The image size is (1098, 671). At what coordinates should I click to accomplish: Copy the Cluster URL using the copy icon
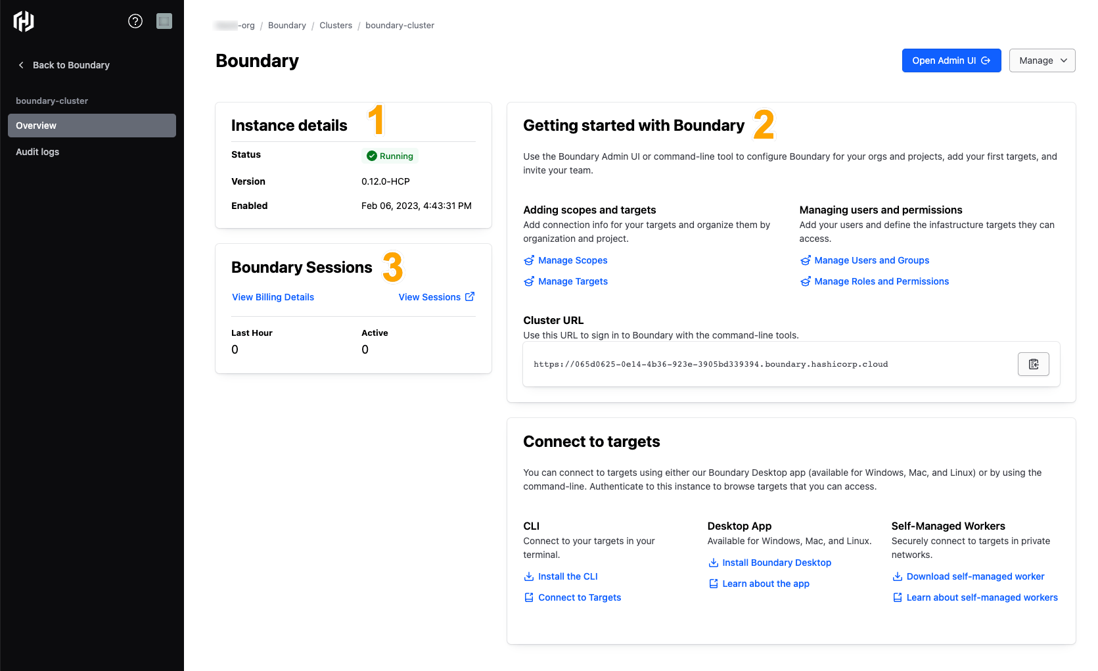tap(1033, 364)
